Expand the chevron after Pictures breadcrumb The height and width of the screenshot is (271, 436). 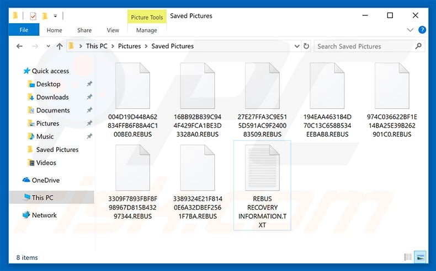click(146, 46)
